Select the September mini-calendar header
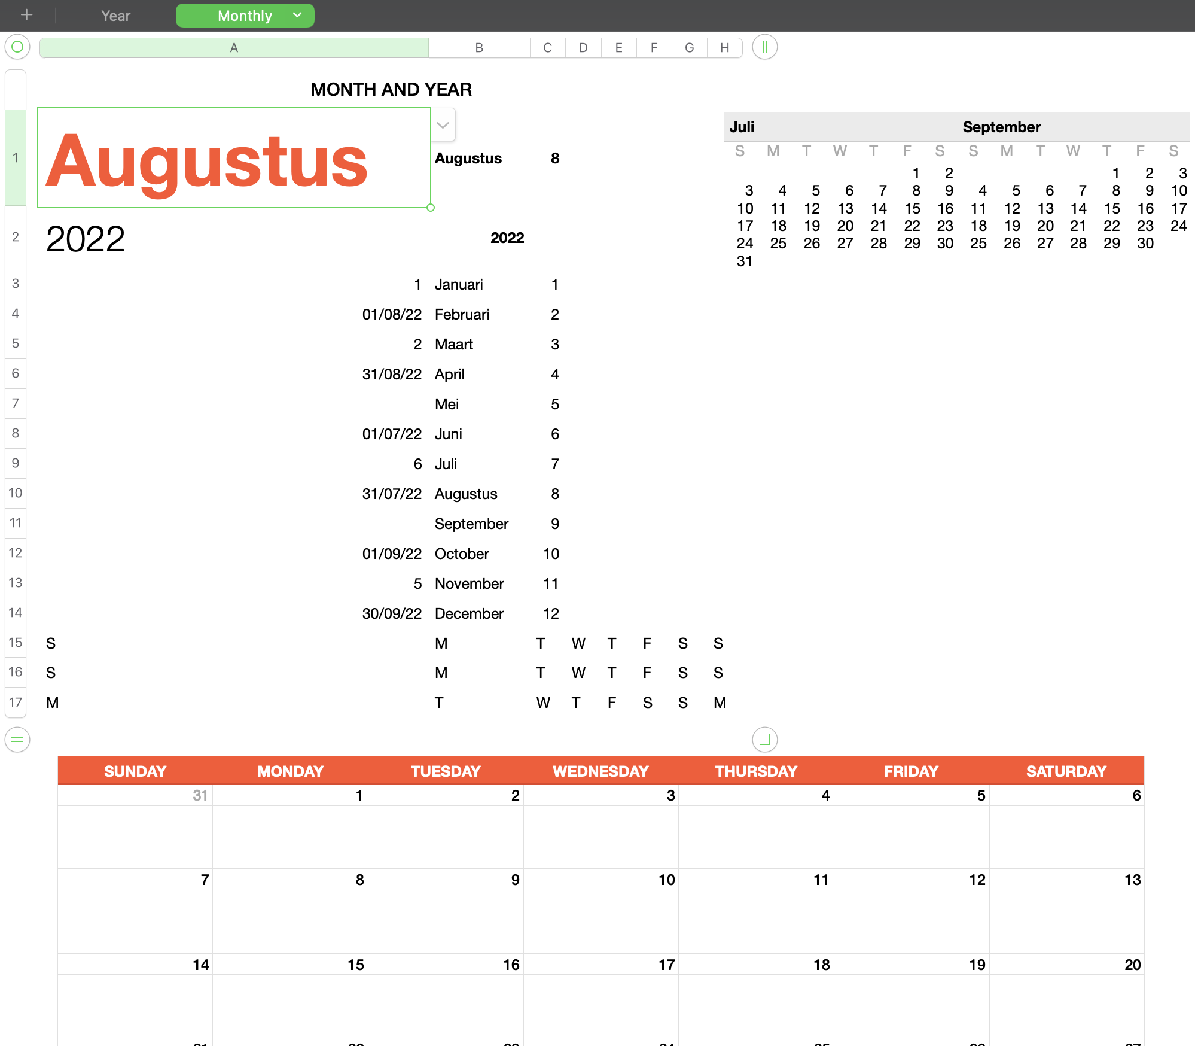This screenshot has width=1195, height=1046. tap(1001, 126)
